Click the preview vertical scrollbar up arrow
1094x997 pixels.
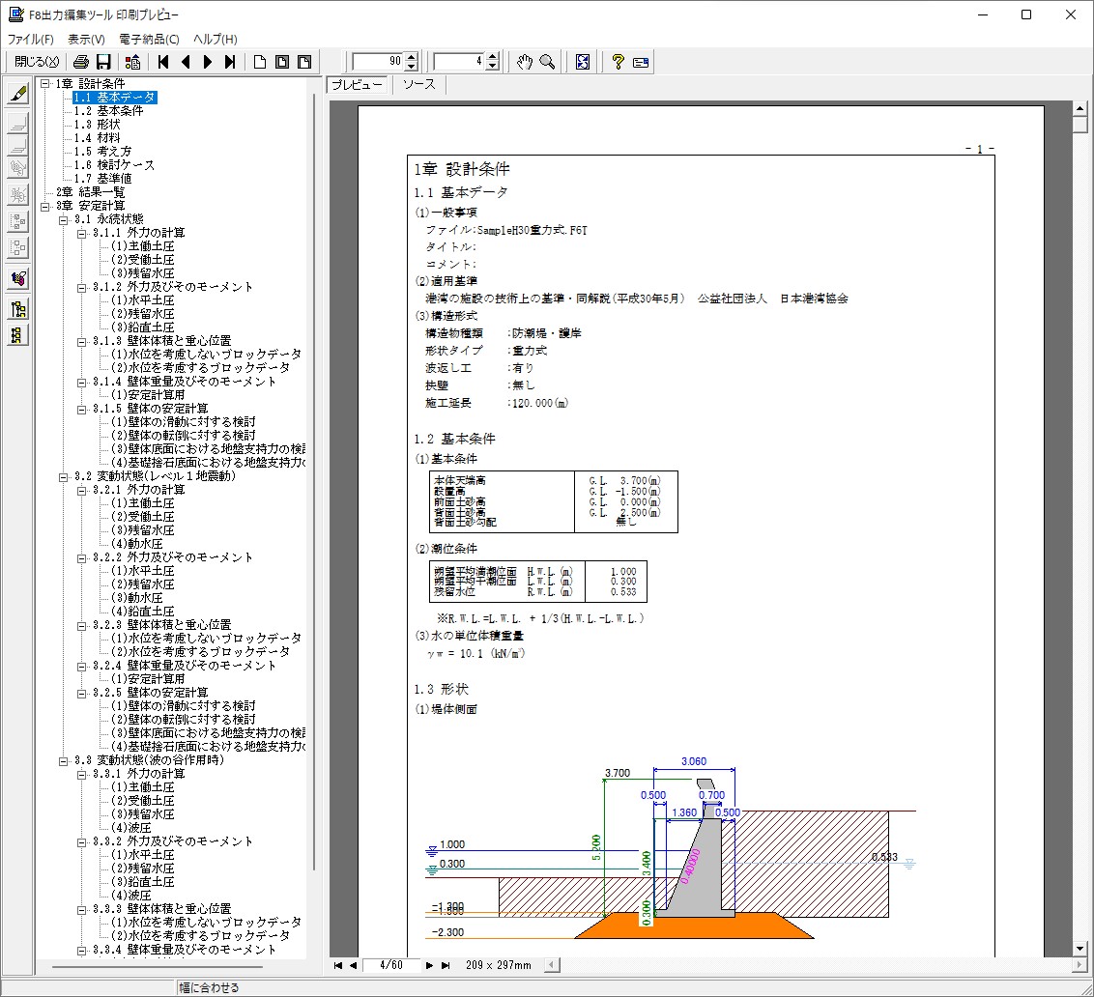[x=1080, y=108]
